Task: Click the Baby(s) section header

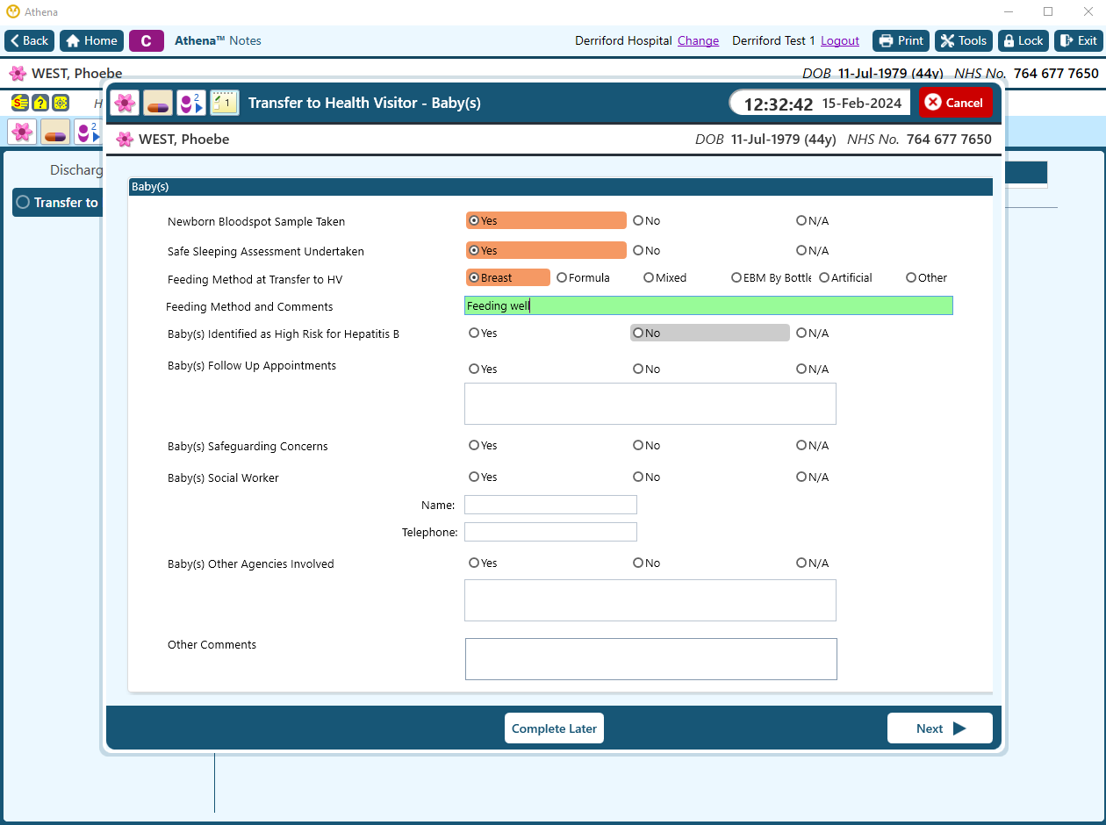Action: 561,187
